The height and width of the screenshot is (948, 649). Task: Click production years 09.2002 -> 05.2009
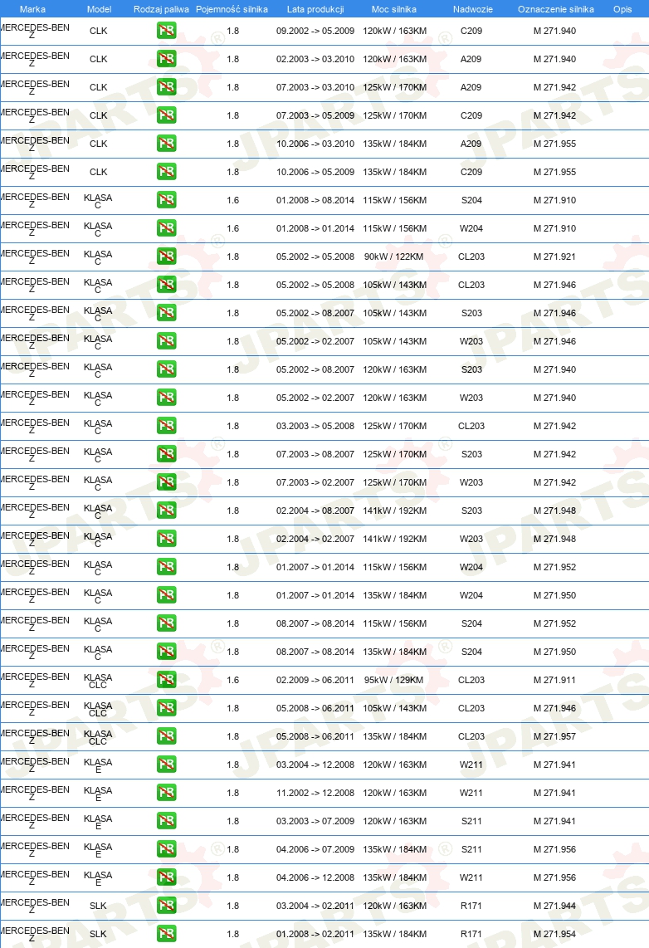[x=315, y=30]
